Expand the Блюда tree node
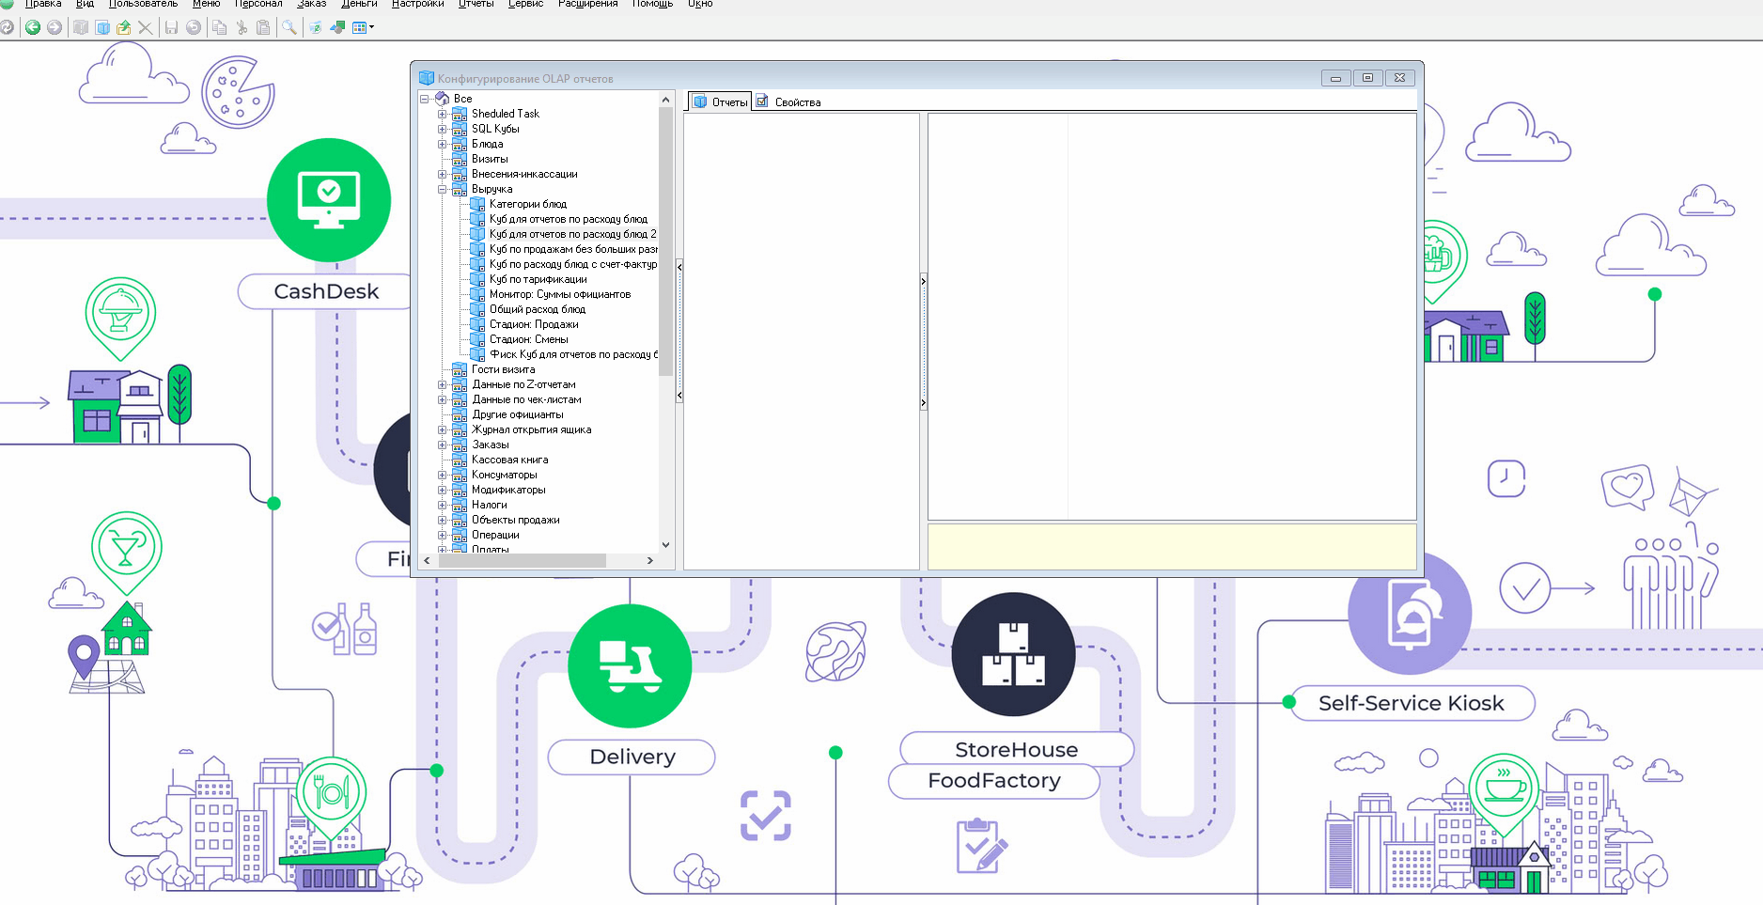This screenshot has width=1763, height=905. (x=443, y=144)
